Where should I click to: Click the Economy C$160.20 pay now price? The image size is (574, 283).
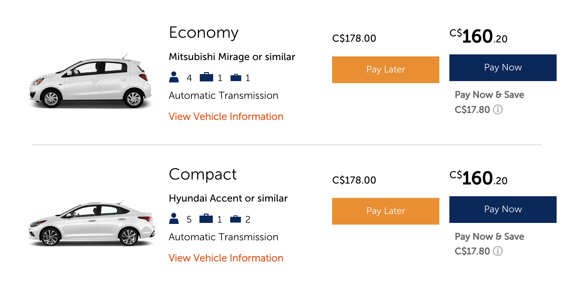click(478, 36)
